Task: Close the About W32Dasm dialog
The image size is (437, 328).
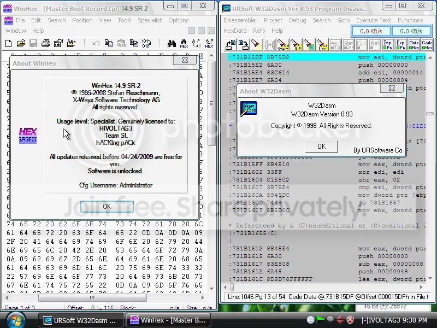Action: pos(392,88)
